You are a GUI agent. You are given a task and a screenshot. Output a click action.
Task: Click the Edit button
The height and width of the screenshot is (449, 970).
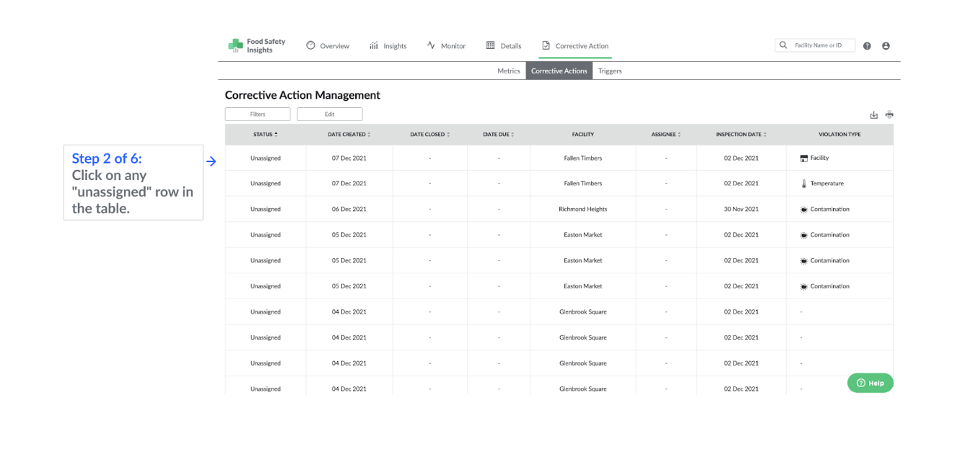coord(329,114)
